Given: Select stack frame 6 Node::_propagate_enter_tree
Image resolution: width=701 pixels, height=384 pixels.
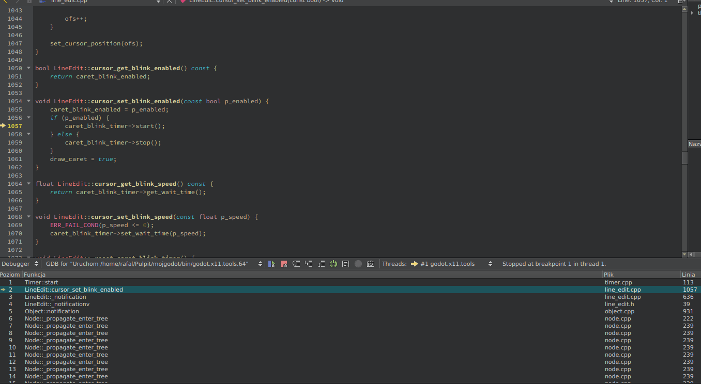Looking at the screenshot, I should (351, 318).
